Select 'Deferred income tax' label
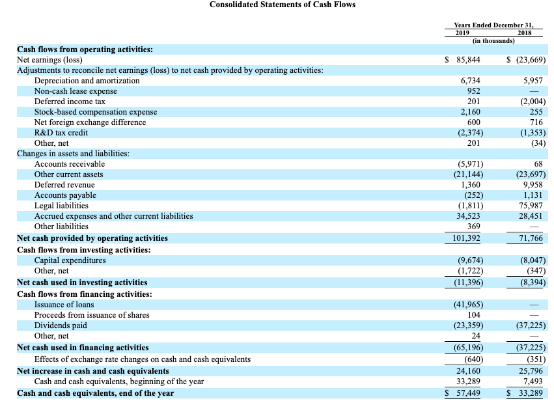 70,102
